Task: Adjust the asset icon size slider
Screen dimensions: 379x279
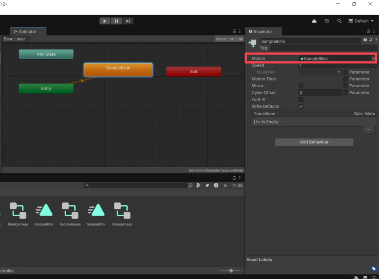Action: 231,271
